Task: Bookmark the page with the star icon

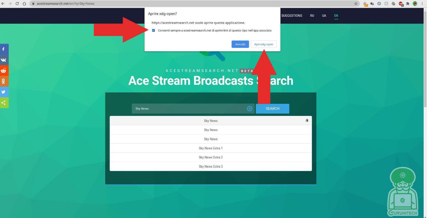Action: point(355,3)
